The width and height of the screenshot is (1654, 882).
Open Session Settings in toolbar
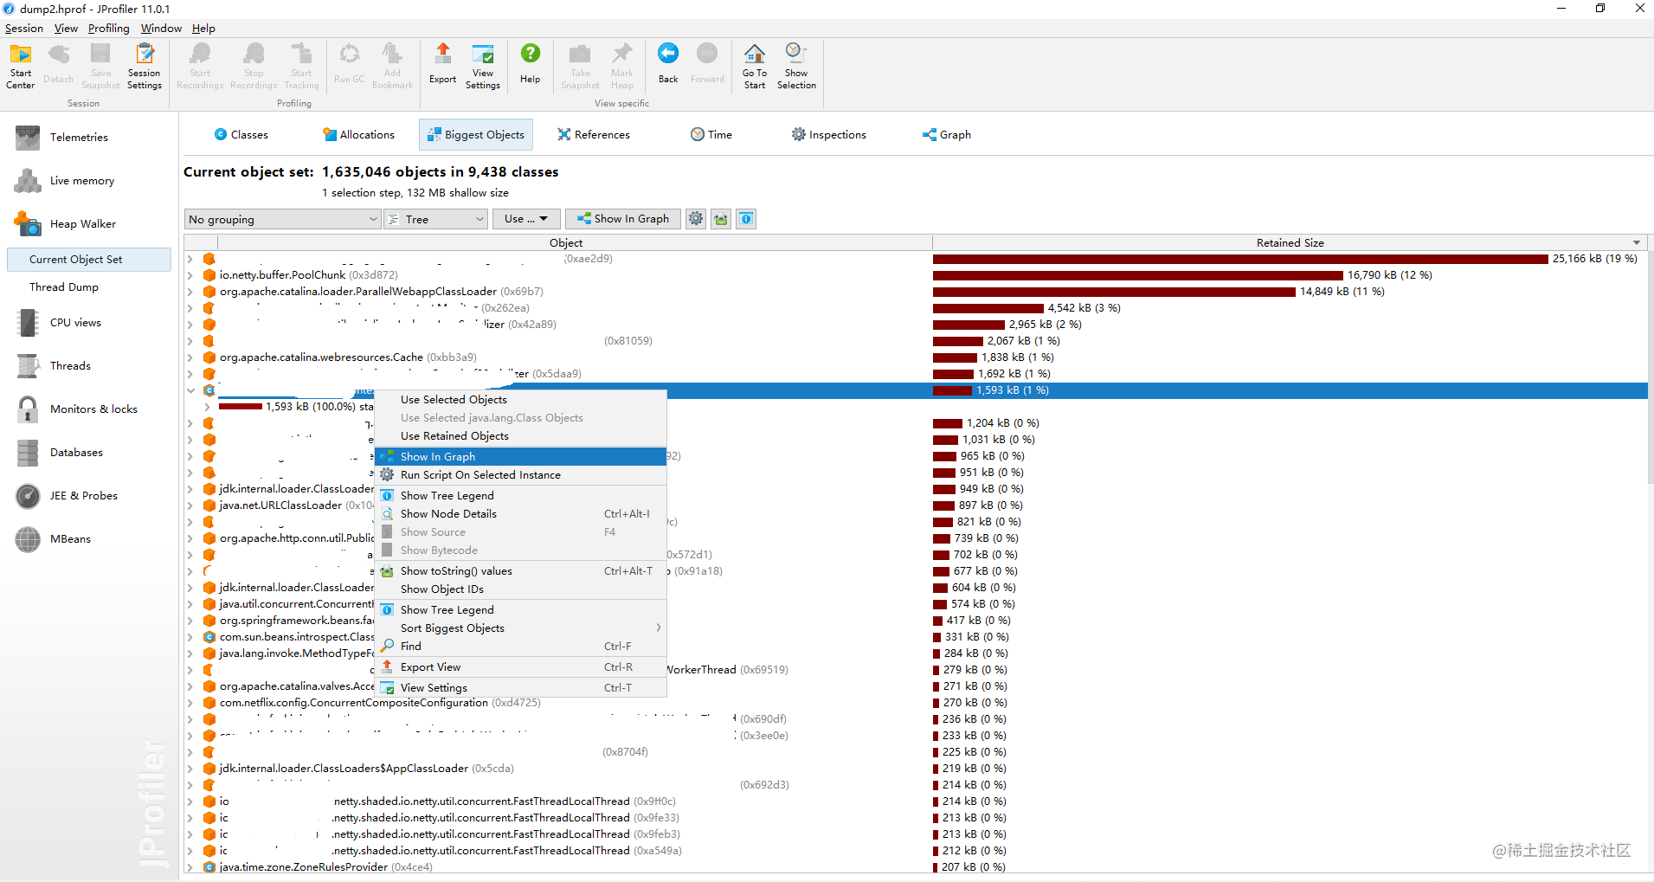click(x=145, y=67)
